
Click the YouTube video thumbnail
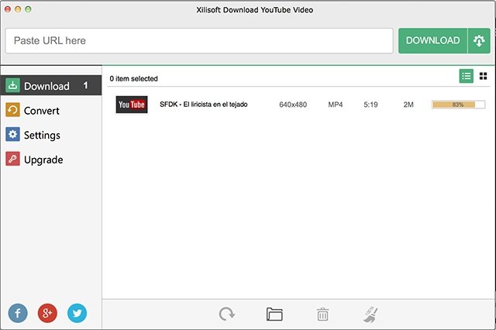(x=132, y=105)
